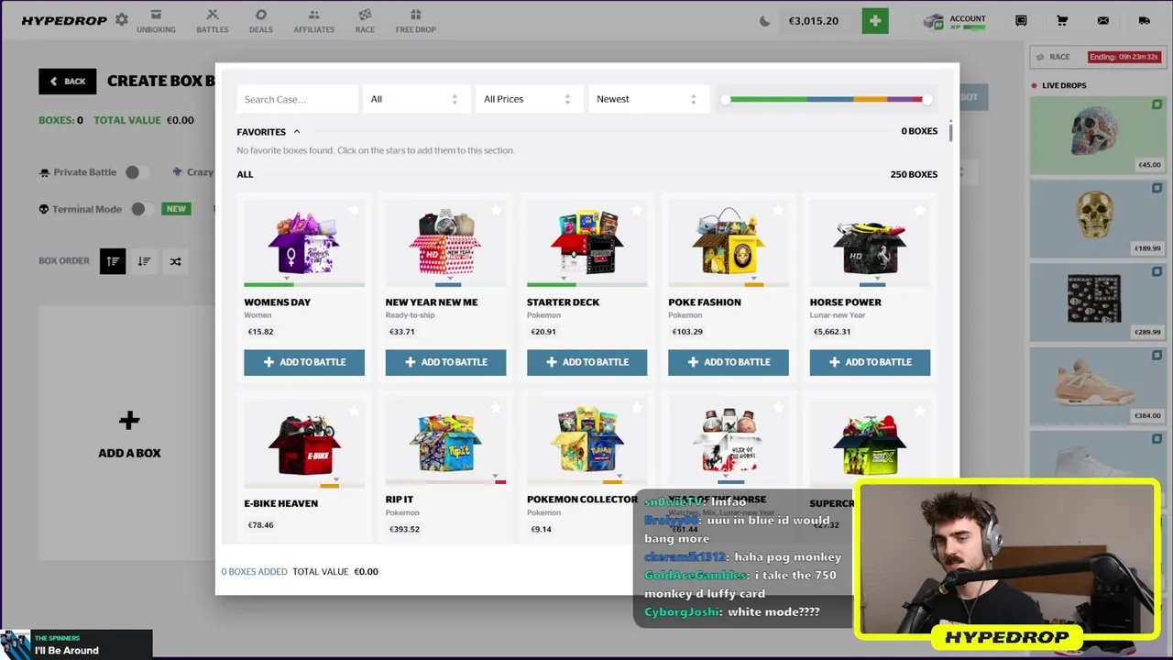The height and width of the screenshot is (660, 1173).
Task: Click the account balance €3,015.20
Action: [813, 21]
